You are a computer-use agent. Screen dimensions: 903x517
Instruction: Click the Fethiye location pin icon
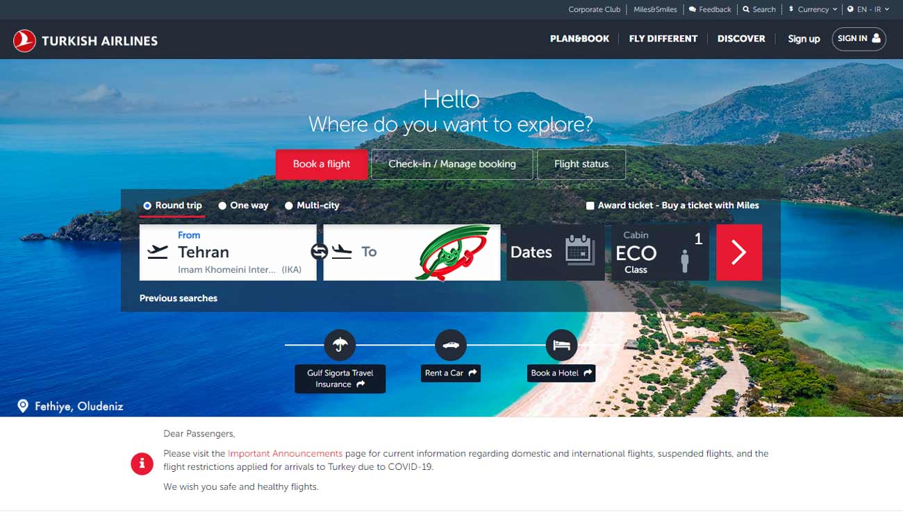tap(23, 406)
